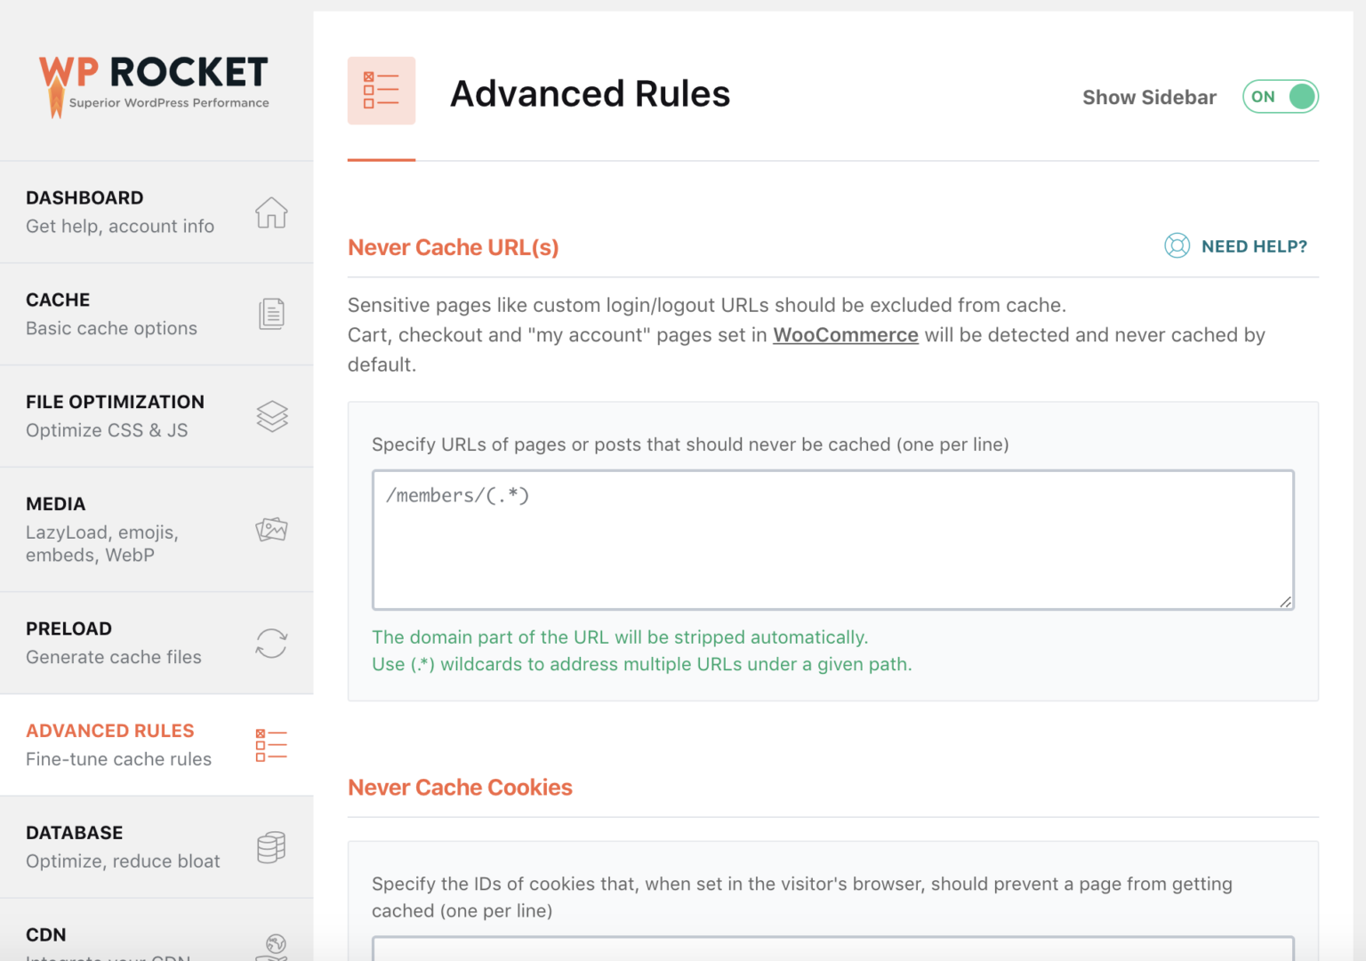
Task: Select the database stack icon for Database
Action: point(271,847)
